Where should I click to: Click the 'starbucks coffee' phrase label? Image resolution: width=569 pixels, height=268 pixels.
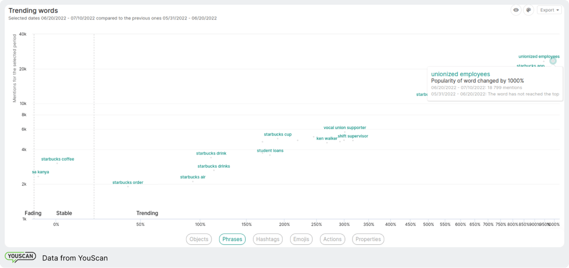pyautogui.click(x=58, y=159)
